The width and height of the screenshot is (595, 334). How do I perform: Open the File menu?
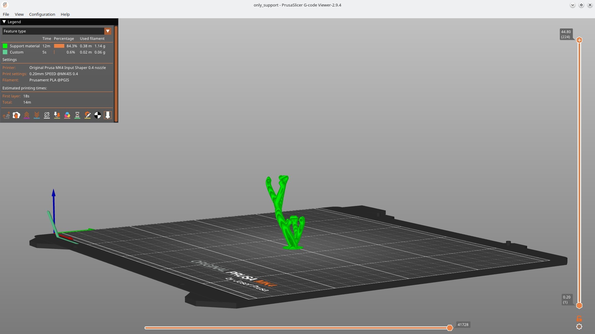6,14
